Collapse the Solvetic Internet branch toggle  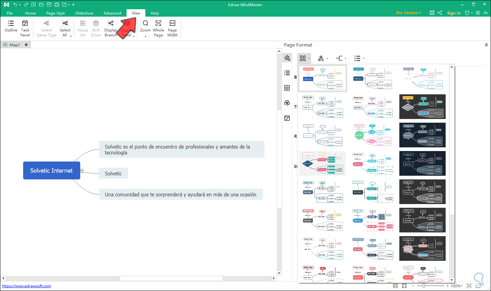point(82,170)
